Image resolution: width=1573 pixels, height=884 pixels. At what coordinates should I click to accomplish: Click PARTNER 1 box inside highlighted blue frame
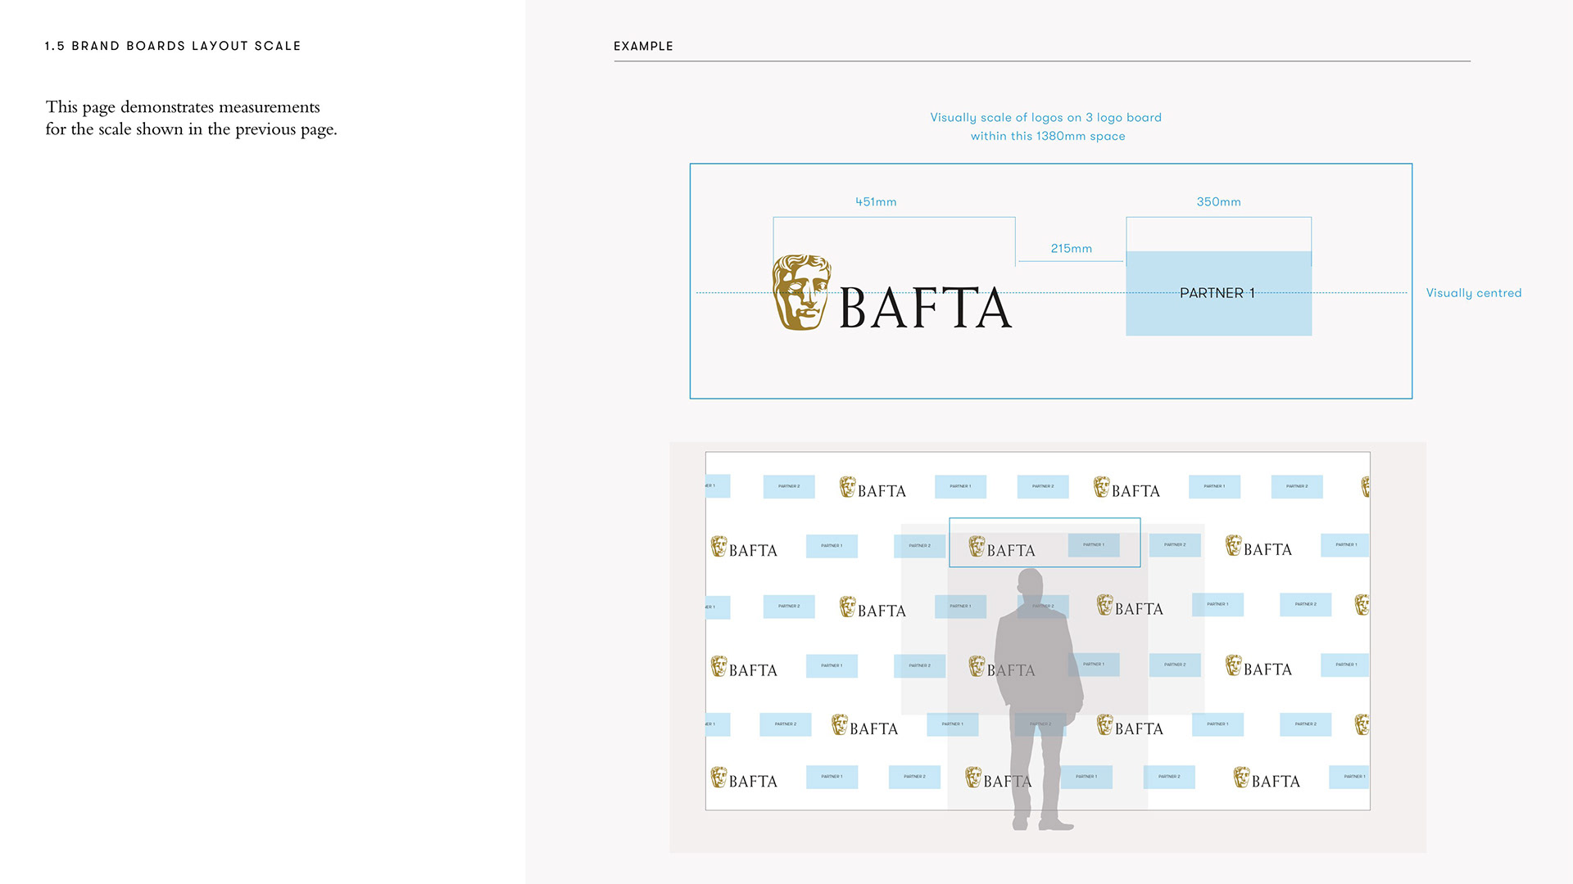[1093, 544]
